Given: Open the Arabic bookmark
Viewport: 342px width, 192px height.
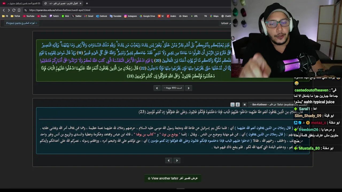Looking at the screenshot, I should coord(172,16).
